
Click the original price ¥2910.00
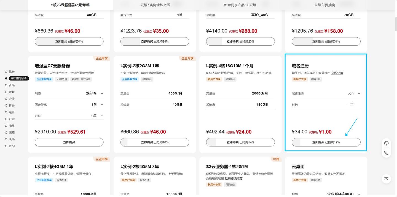45,132
